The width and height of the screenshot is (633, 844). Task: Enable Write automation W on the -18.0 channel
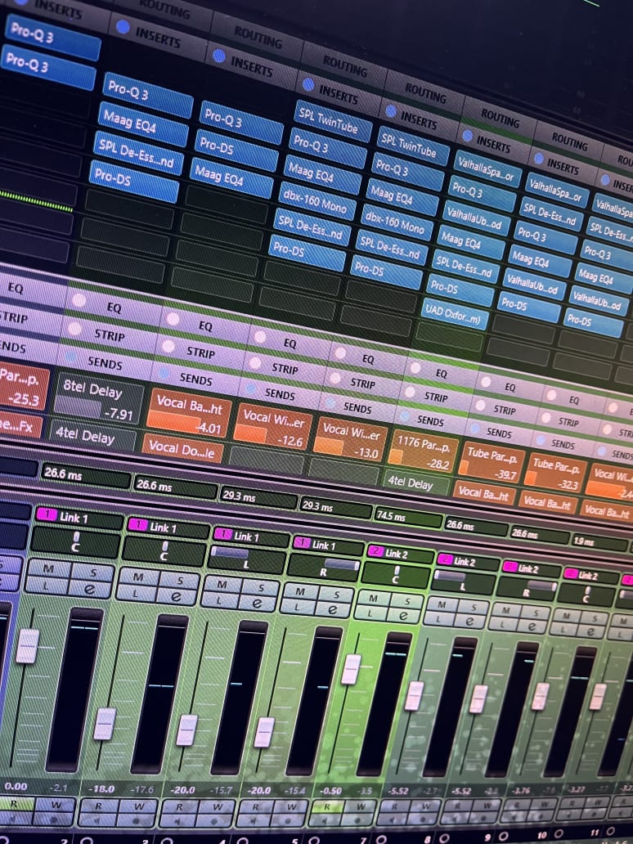pos(138,806)
